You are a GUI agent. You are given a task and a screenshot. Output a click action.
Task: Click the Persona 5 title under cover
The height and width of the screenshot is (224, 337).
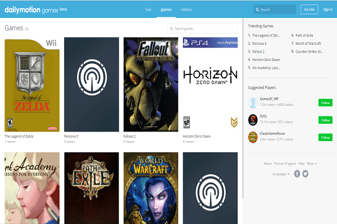[71, 136]
